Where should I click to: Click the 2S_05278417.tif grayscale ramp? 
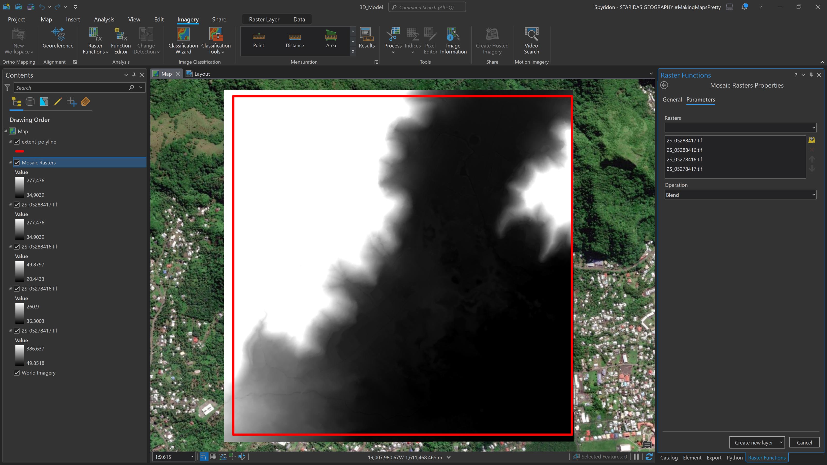20,355
